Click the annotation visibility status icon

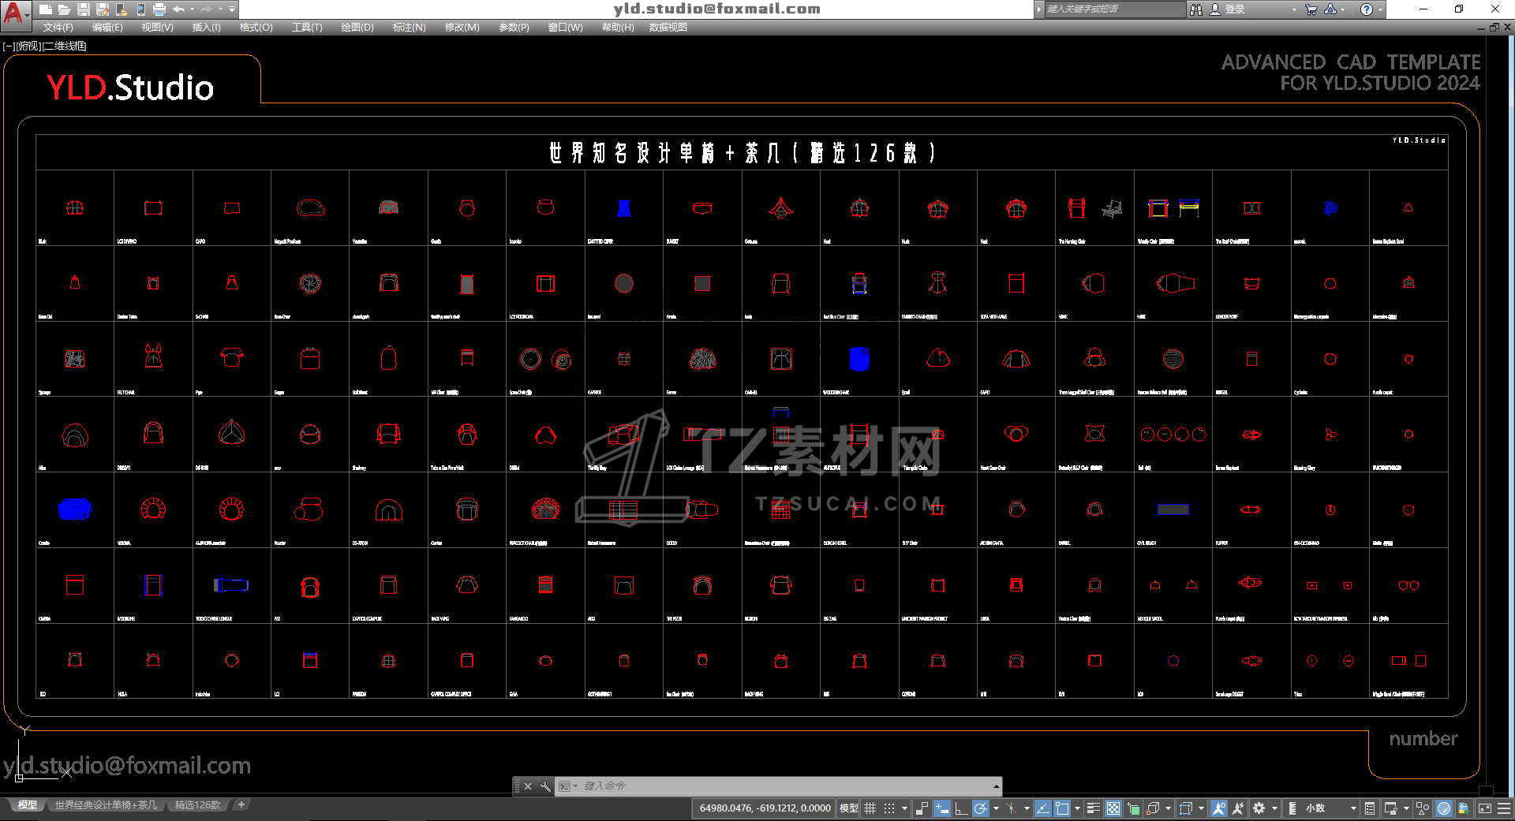[x=1218, y=808]
